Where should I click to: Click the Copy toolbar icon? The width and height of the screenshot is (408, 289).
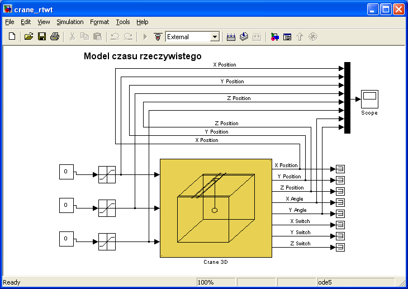(84, 36)
